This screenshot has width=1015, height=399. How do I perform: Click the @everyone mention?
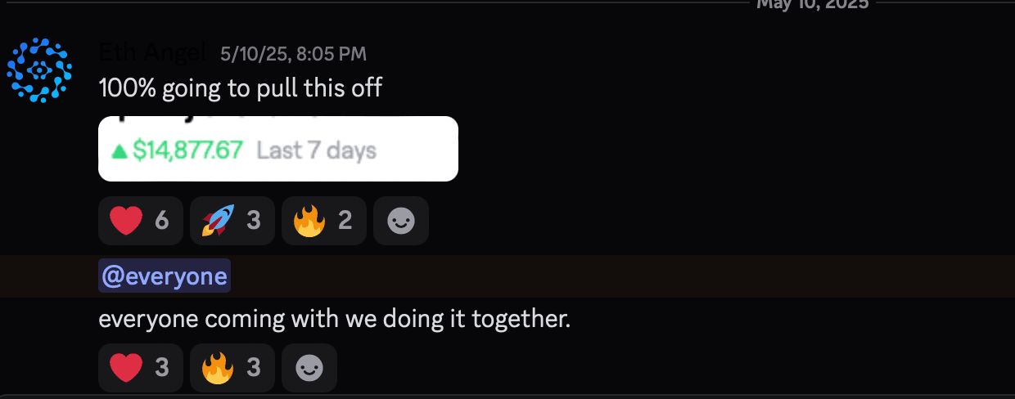tap(165, 276)
